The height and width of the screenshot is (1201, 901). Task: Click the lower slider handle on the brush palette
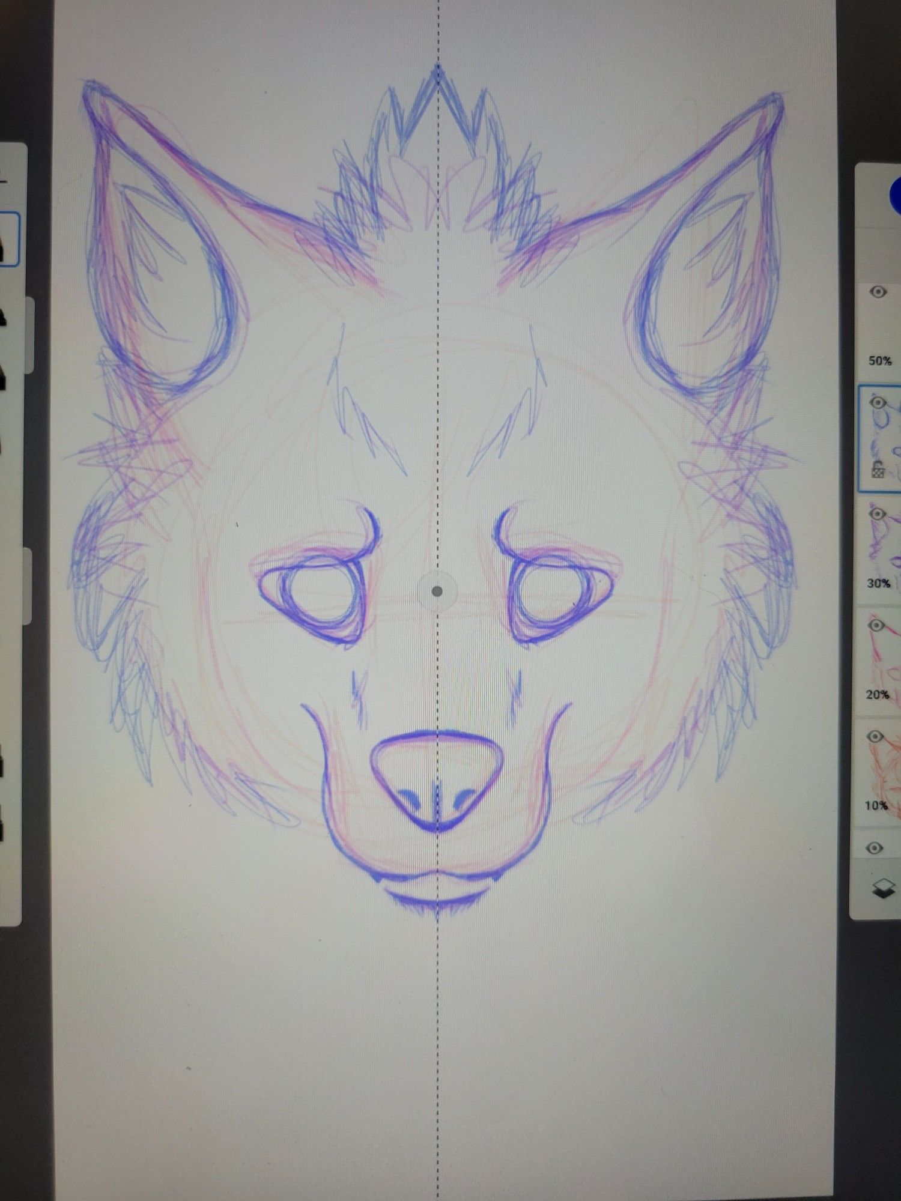26,585
